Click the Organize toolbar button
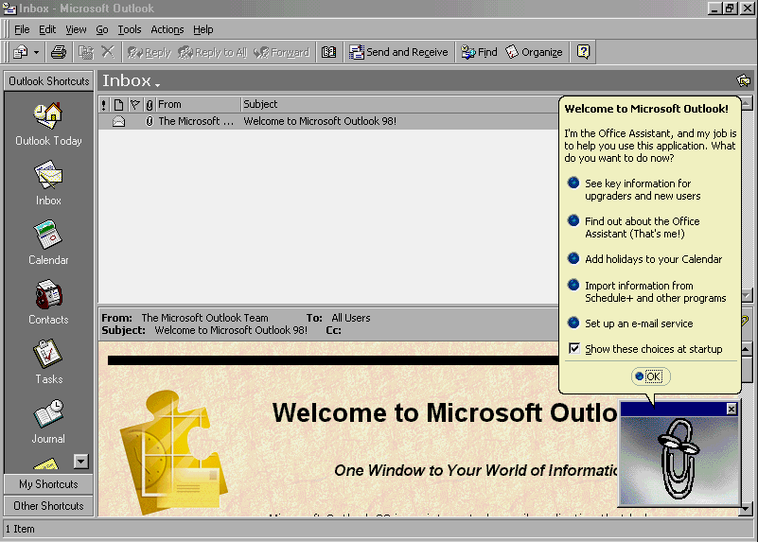 [534, 52]
